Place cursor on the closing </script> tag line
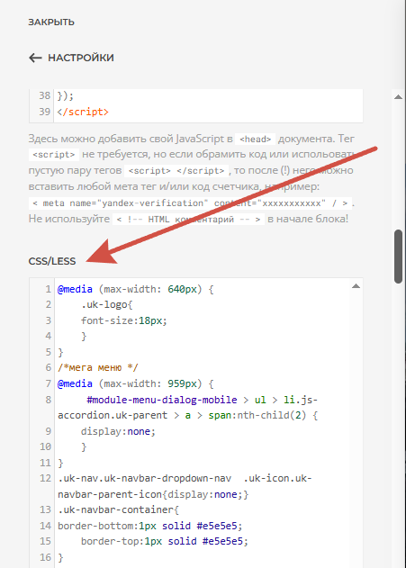This screenshot has width=406, height=568. [x=83, y=112]
